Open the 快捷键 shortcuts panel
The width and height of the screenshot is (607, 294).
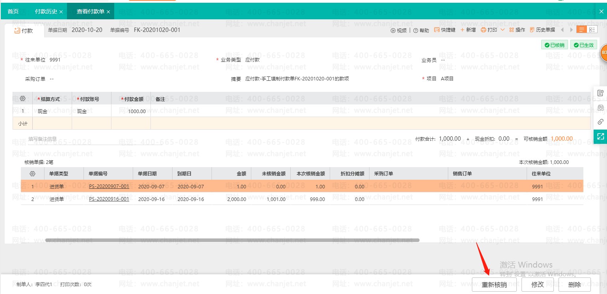tap(444, 30)
